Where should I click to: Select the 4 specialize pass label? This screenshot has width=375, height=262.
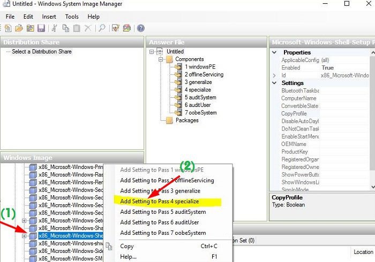coord(198,90)
